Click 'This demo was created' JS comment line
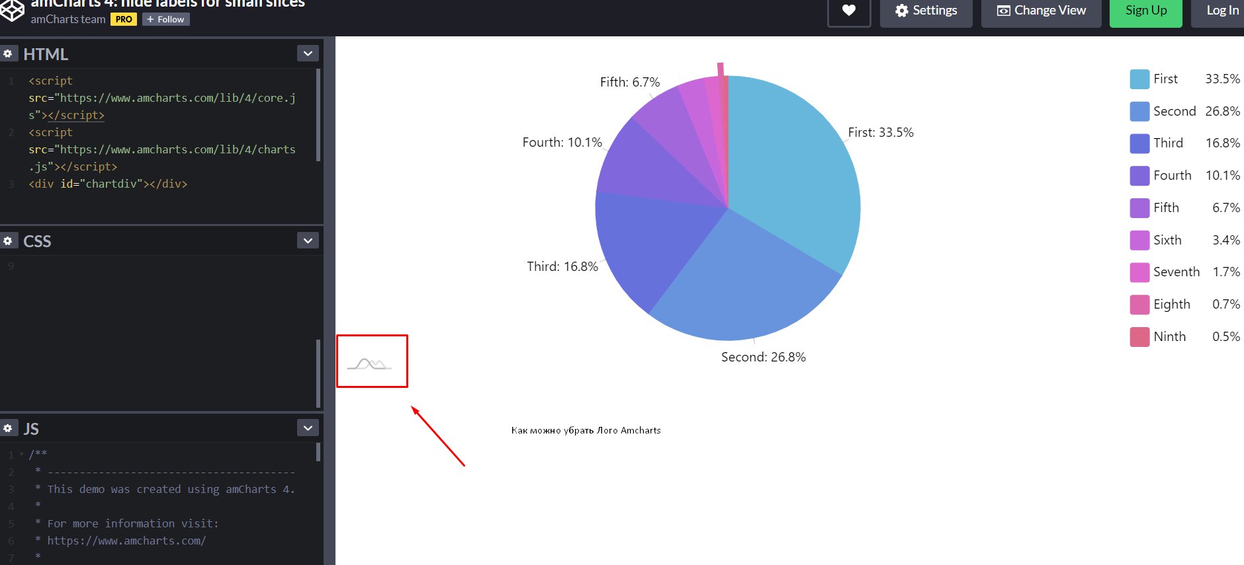 click(x=171, y=489)
